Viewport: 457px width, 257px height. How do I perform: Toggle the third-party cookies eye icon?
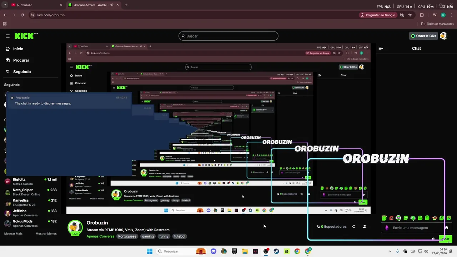tap(402, 15)
